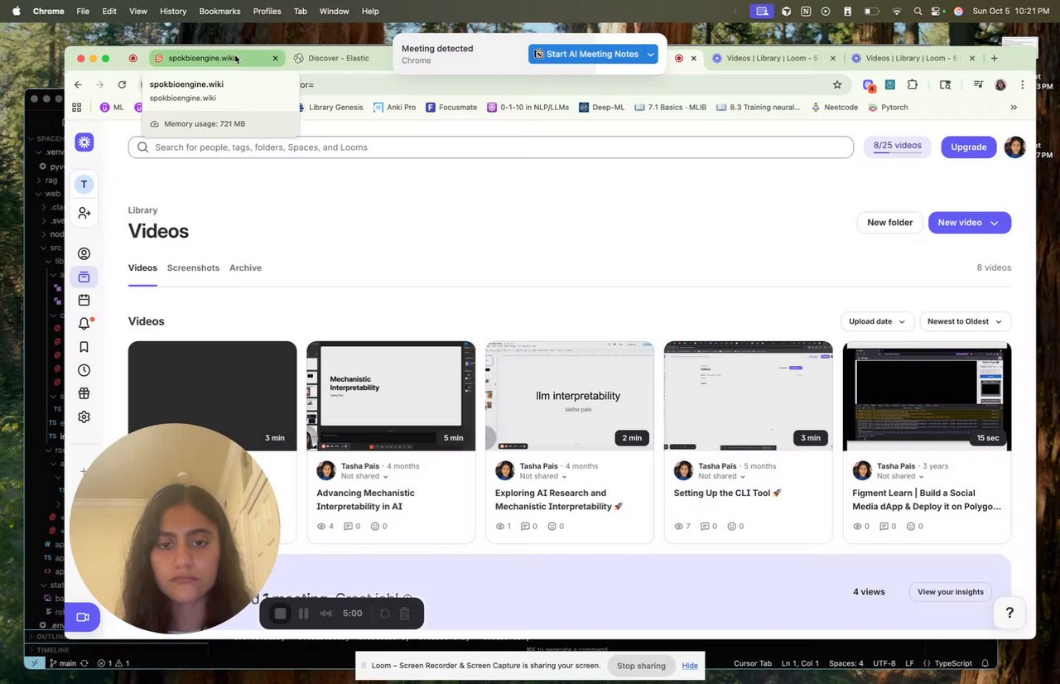Expand Not shared on Figment Learn video
1060x684 pixels.
(x=901, y=476)
